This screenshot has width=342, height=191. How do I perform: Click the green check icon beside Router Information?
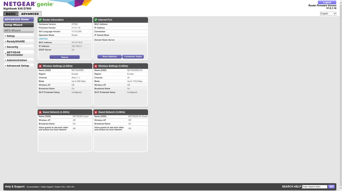[40, 20]
